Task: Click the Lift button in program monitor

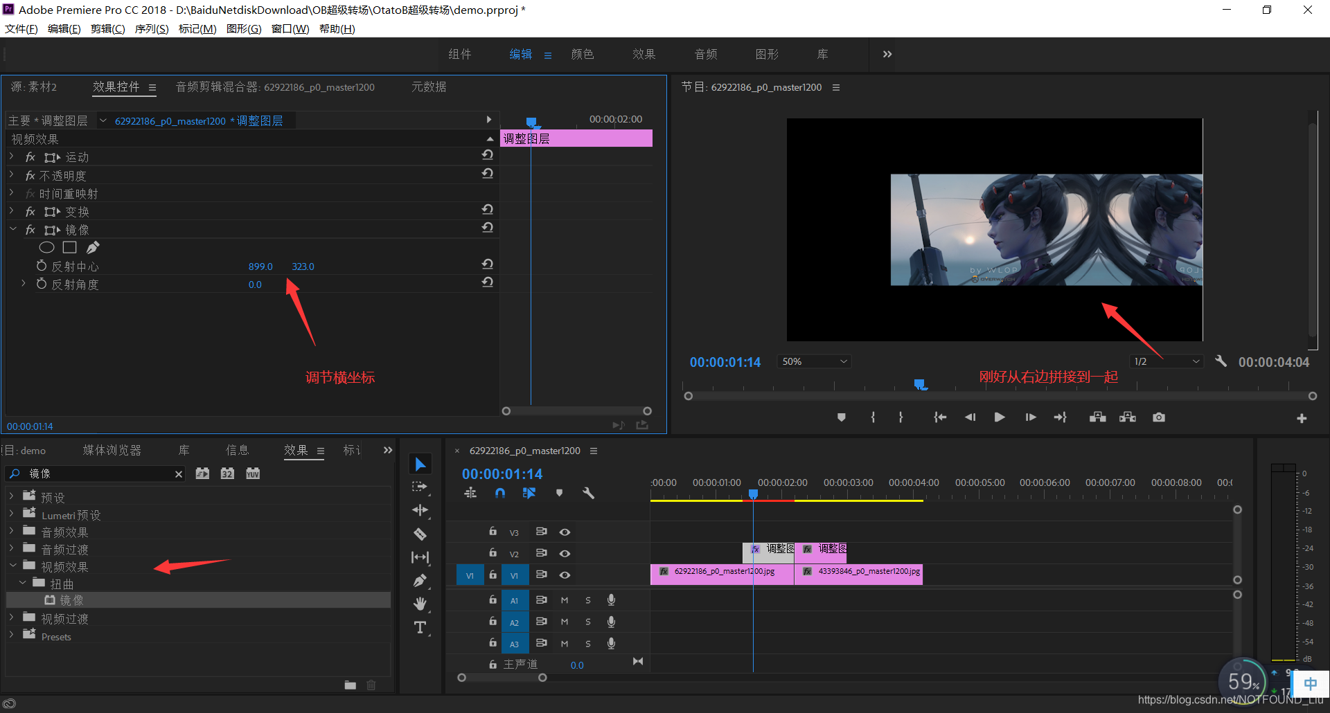Action: (x=1097, y=417)
